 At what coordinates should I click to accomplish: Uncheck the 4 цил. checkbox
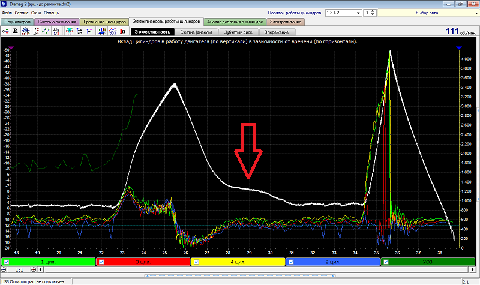click(197, 262)
